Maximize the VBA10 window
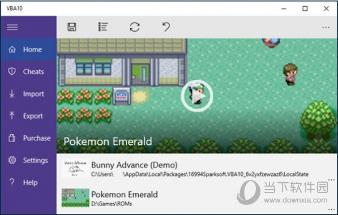The height and width of the screenshot is (215, 338). [x=305, y=8]
